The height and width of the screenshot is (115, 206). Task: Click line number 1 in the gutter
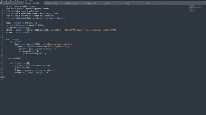[x=2, y=6]
